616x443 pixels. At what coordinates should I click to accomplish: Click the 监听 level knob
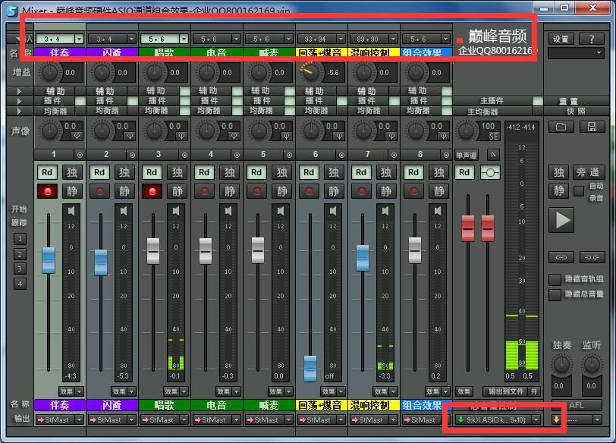pos(592,364)
